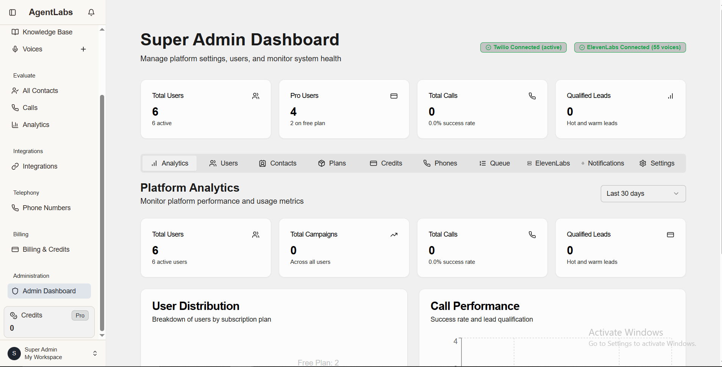
Task: Toggle the Pro badge on Credits panel
Action: coord(80,315)
